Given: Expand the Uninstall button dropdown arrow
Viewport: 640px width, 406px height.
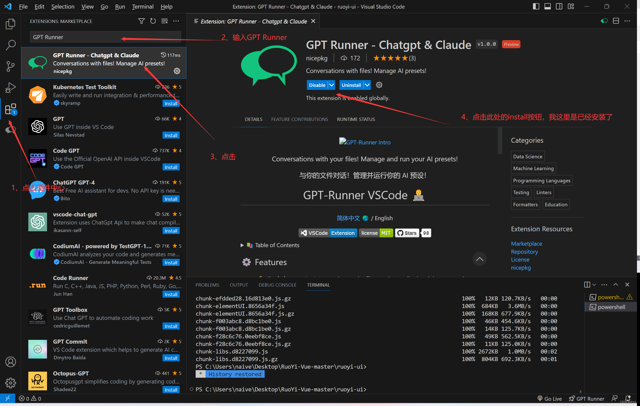Looking at the screenshot, I should click(367, 85).
